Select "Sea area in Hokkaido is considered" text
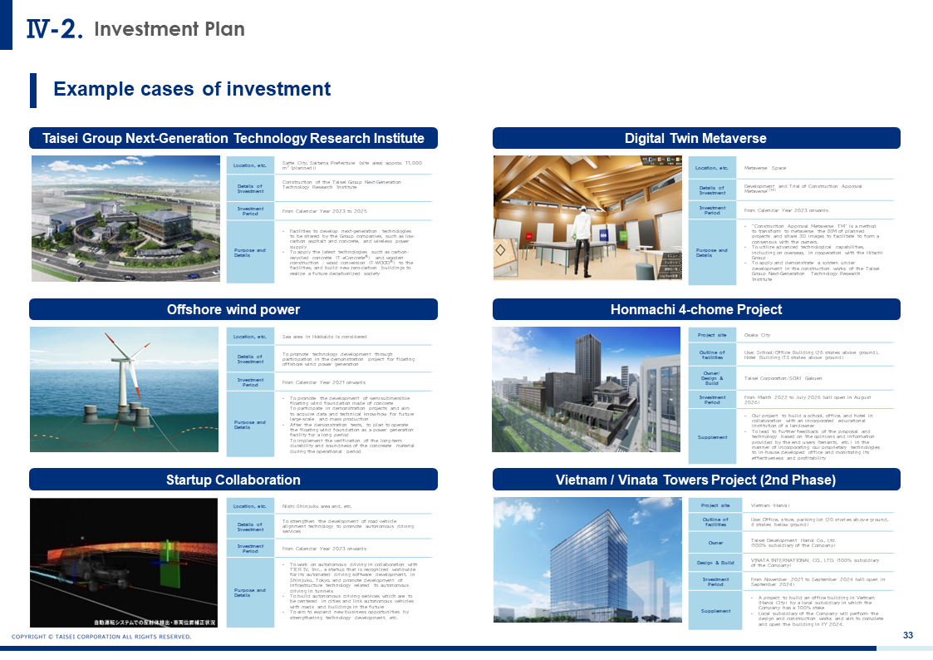Viewport: 933px width, 660px height. click(324, 337)
